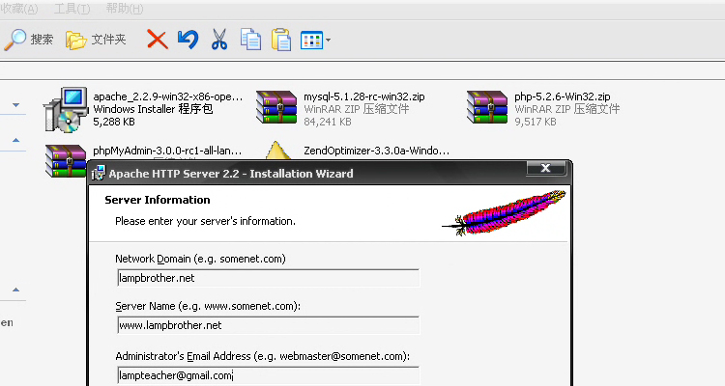Select the apache_2.2.9 Windows Installer icon
725x386 pixels.
coord(66,109)
